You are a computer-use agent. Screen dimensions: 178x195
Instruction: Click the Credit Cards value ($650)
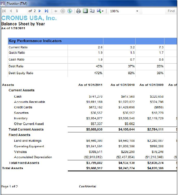(x=159, y=107)
